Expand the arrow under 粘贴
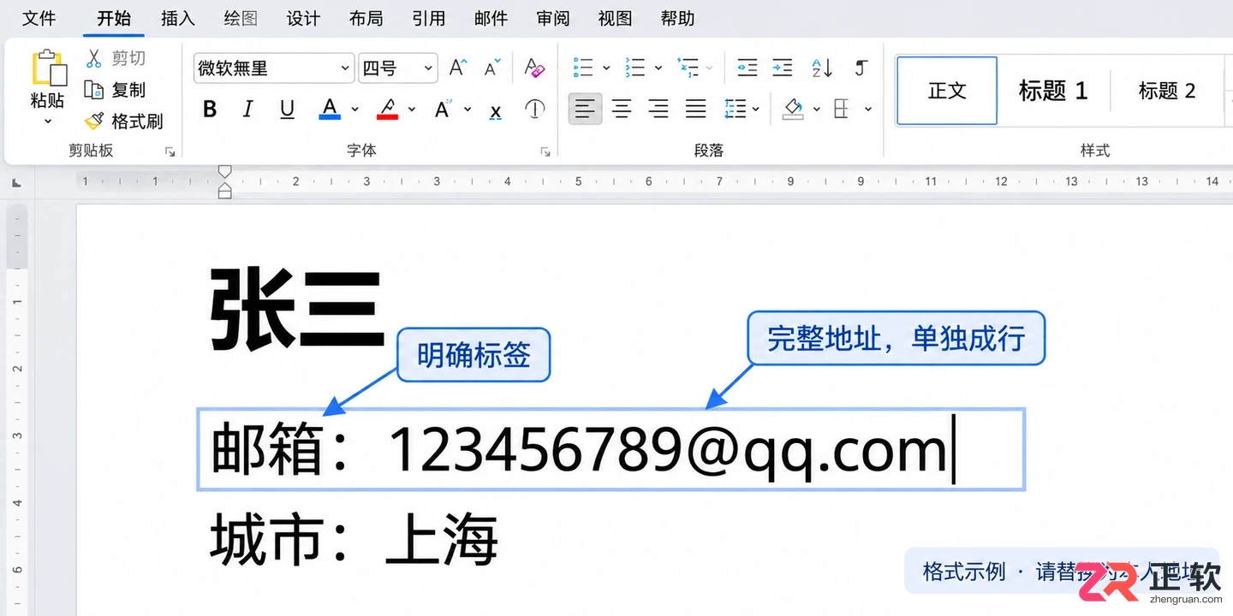The width and height of the screenshot is (1233, 616). pos(48,121)
